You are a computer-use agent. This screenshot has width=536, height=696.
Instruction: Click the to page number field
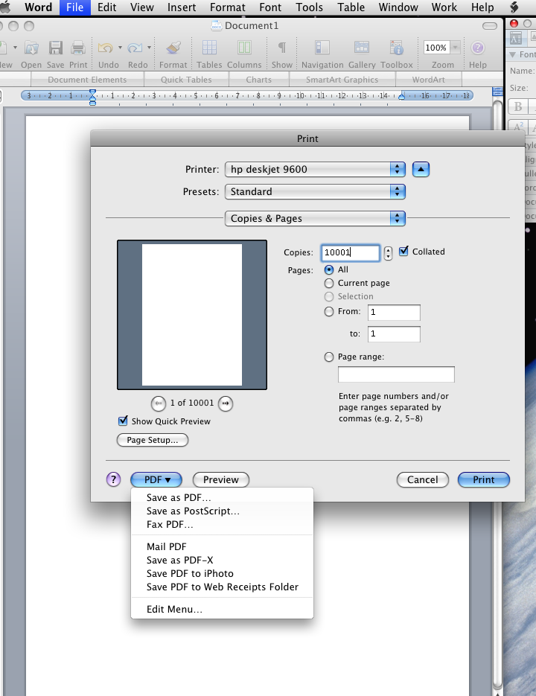tap(394, 333)
